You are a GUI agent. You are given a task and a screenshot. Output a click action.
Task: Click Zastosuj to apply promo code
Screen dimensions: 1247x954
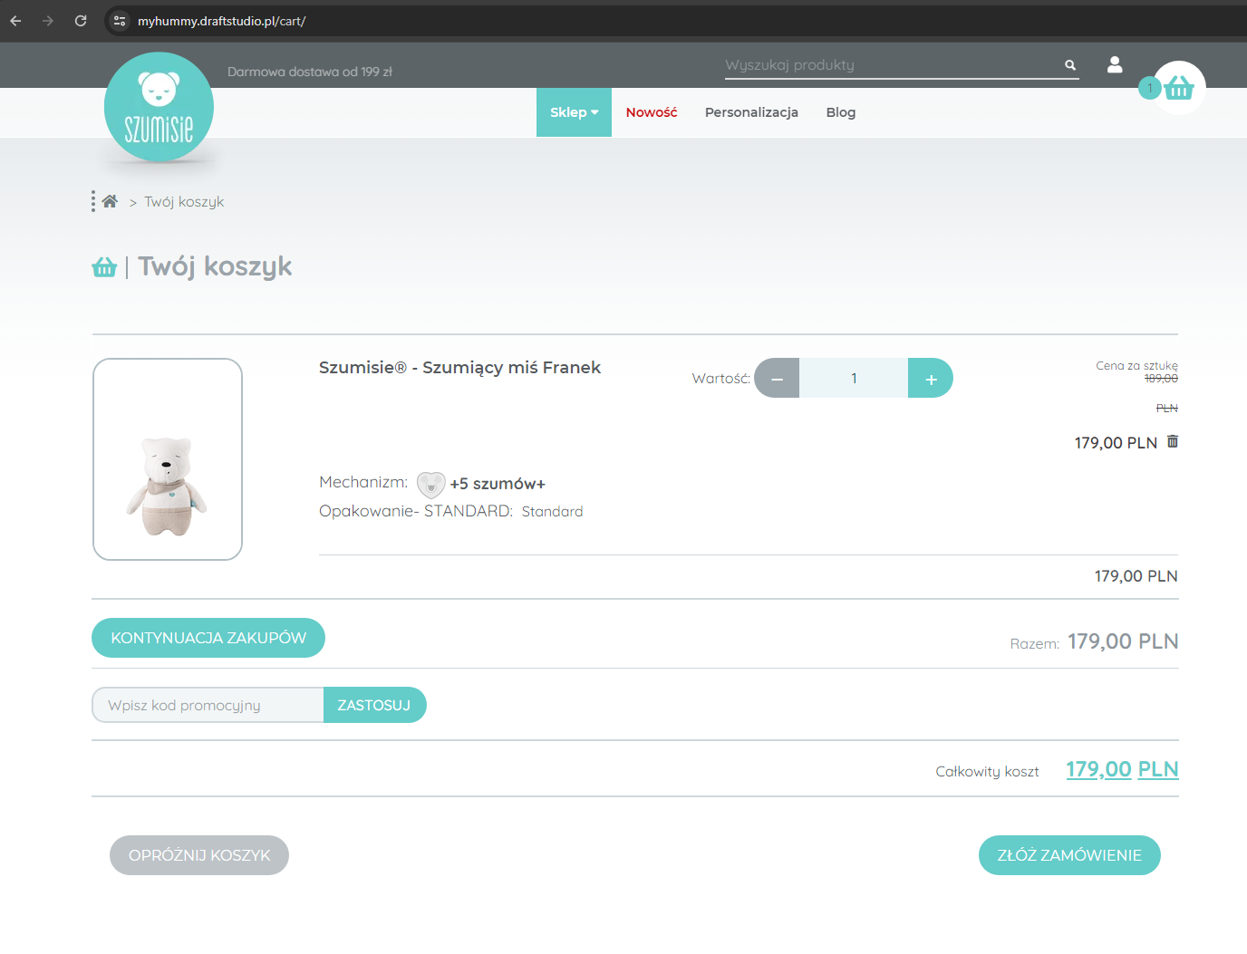point(373,705)
